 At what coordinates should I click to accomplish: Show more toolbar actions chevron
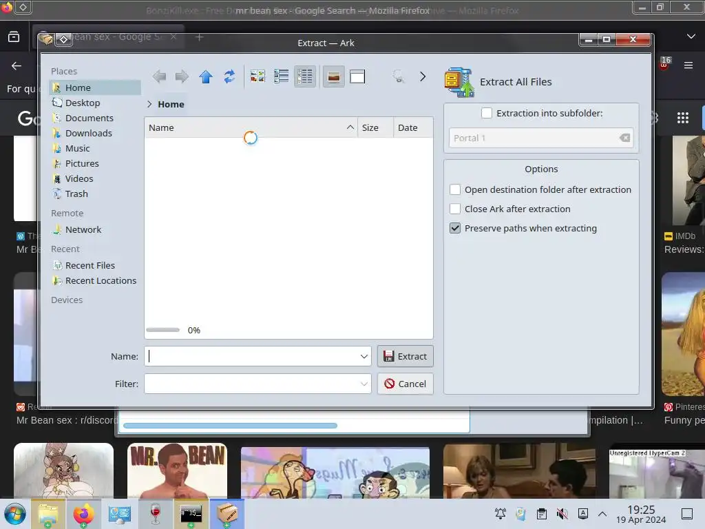(x=423, y=76)
